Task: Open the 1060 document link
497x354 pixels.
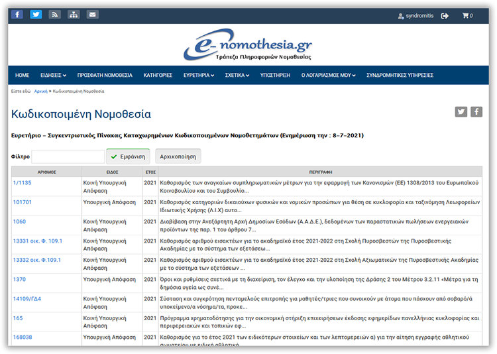Action: coord(19,221)
